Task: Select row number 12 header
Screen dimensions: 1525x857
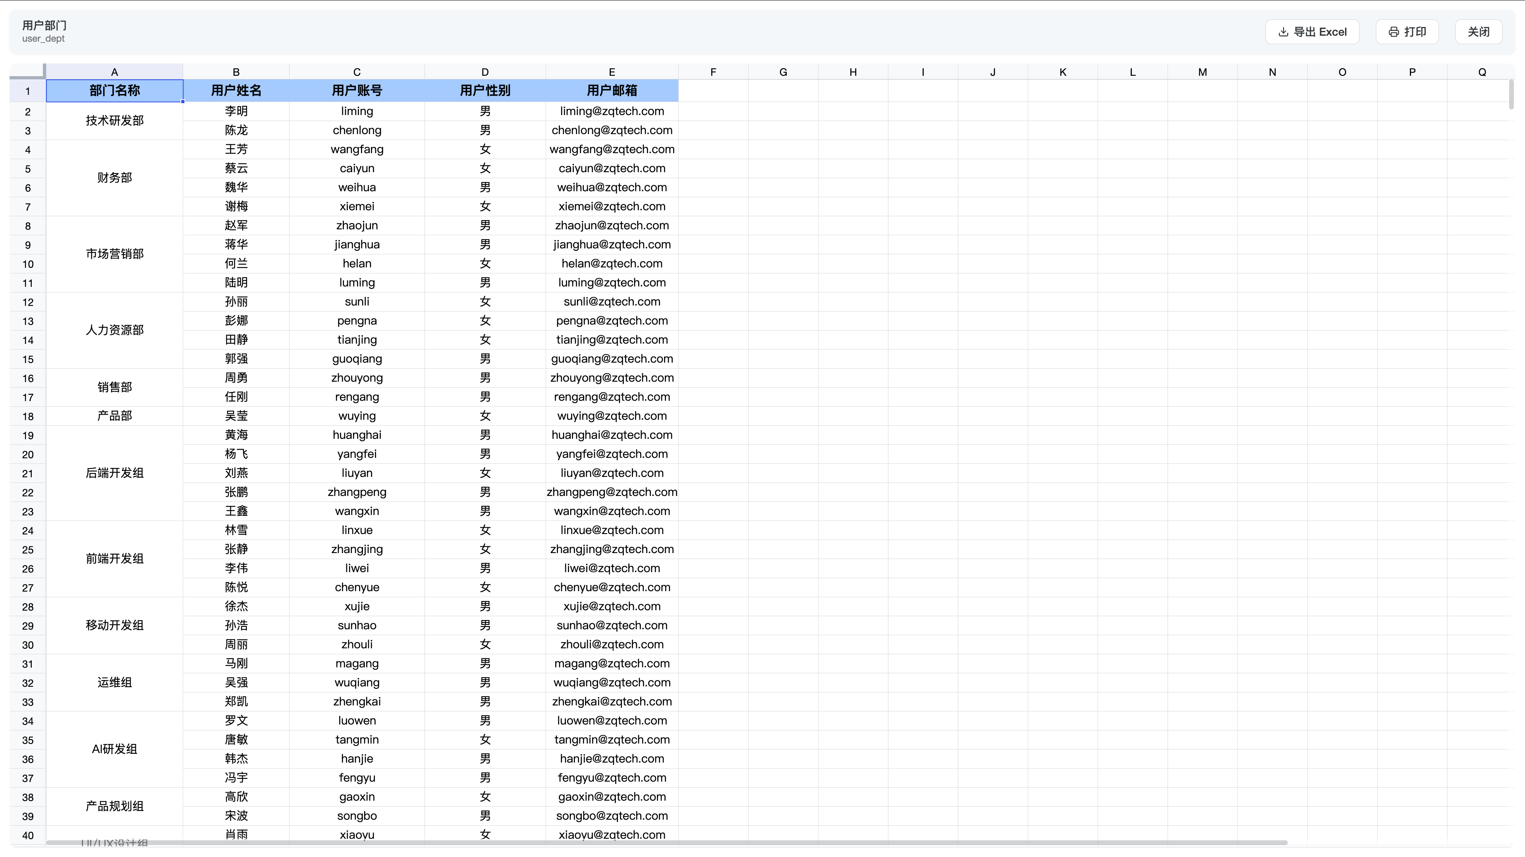Action: coord(28,302)
